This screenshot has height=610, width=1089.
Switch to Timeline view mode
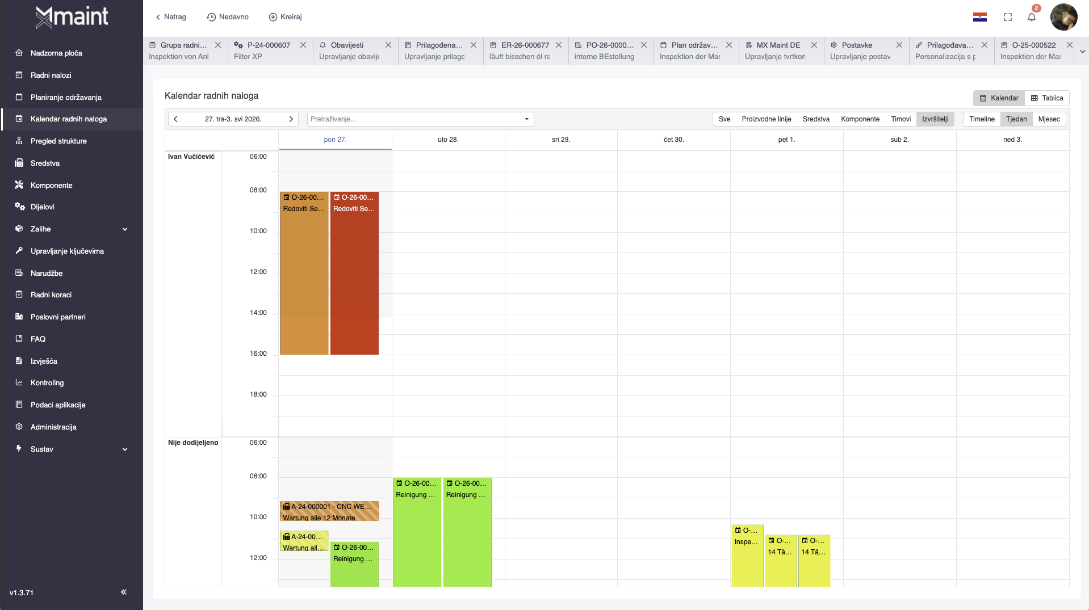click(981, 119)
